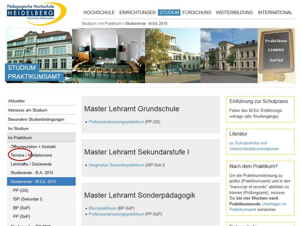Click the Nach dem Praktikum? heading
301x226 pixels.
coord(253,166)
